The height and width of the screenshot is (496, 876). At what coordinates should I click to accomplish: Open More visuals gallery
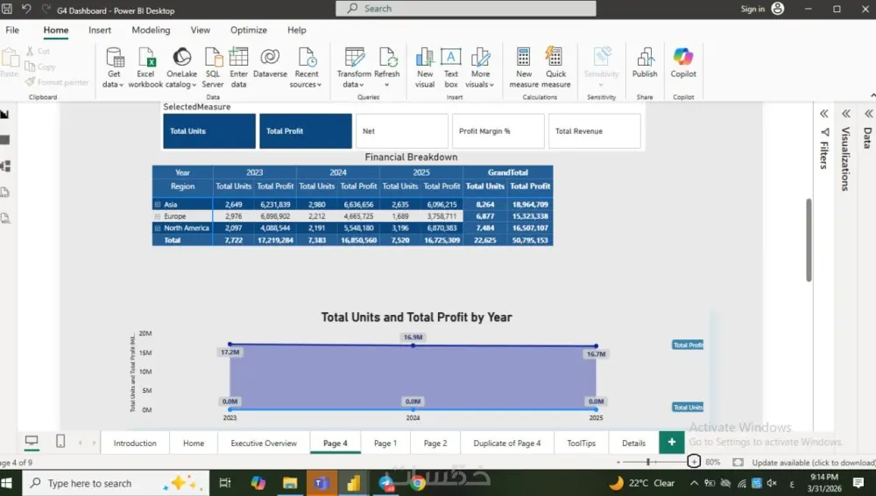point(480,67)
